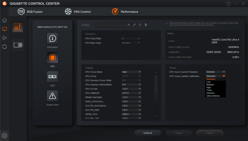
Task: Choose Low in the loadline list
Action: (215, 82)
